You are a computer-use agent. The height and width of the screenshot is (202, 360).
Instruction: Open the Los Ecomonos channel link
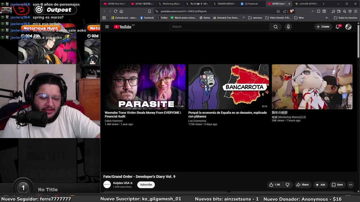tap(197, 121)
